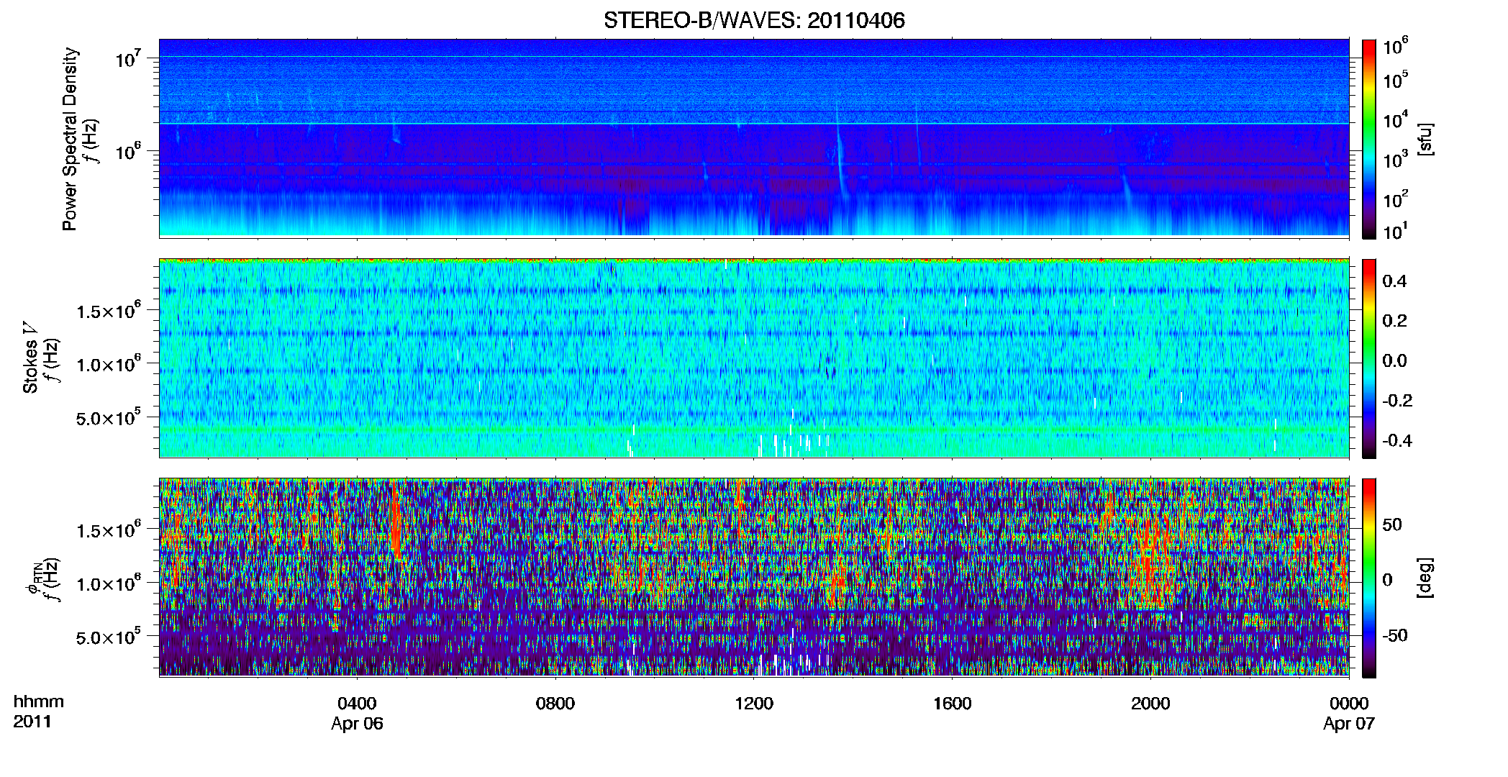Click the 2011 year label

(32, 722)
